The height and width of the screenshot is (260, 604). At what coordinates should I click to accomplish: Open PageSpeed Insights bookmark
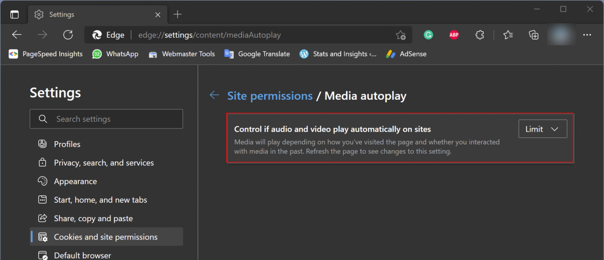[46, 54]
